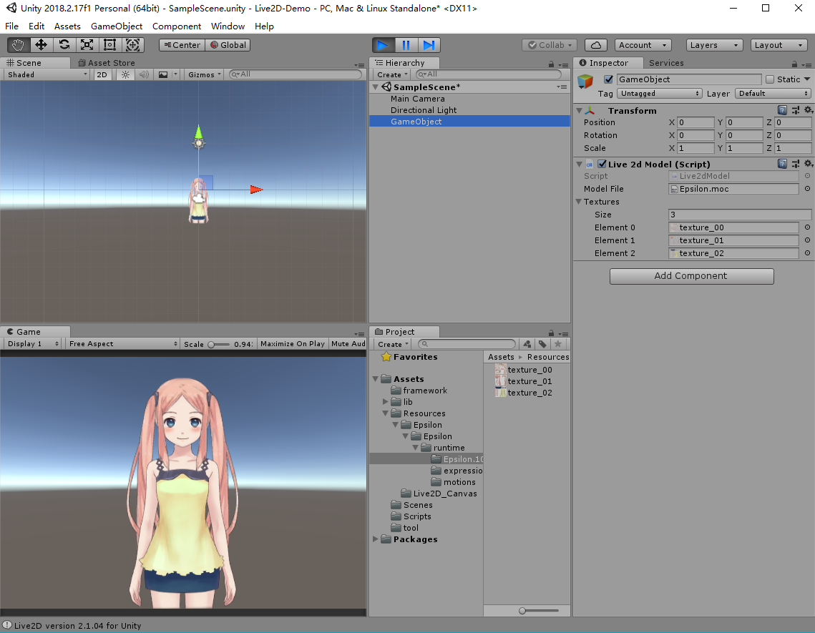Screen dimensions: 815x633
Task: Toggle Center pivot mode
Action: pyautogui.click(x=182, y=45)
